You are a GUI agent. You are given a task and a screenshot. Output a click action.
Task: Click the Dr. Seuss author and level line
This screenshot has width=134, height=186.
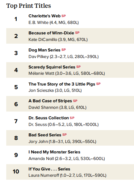(64, 125)
